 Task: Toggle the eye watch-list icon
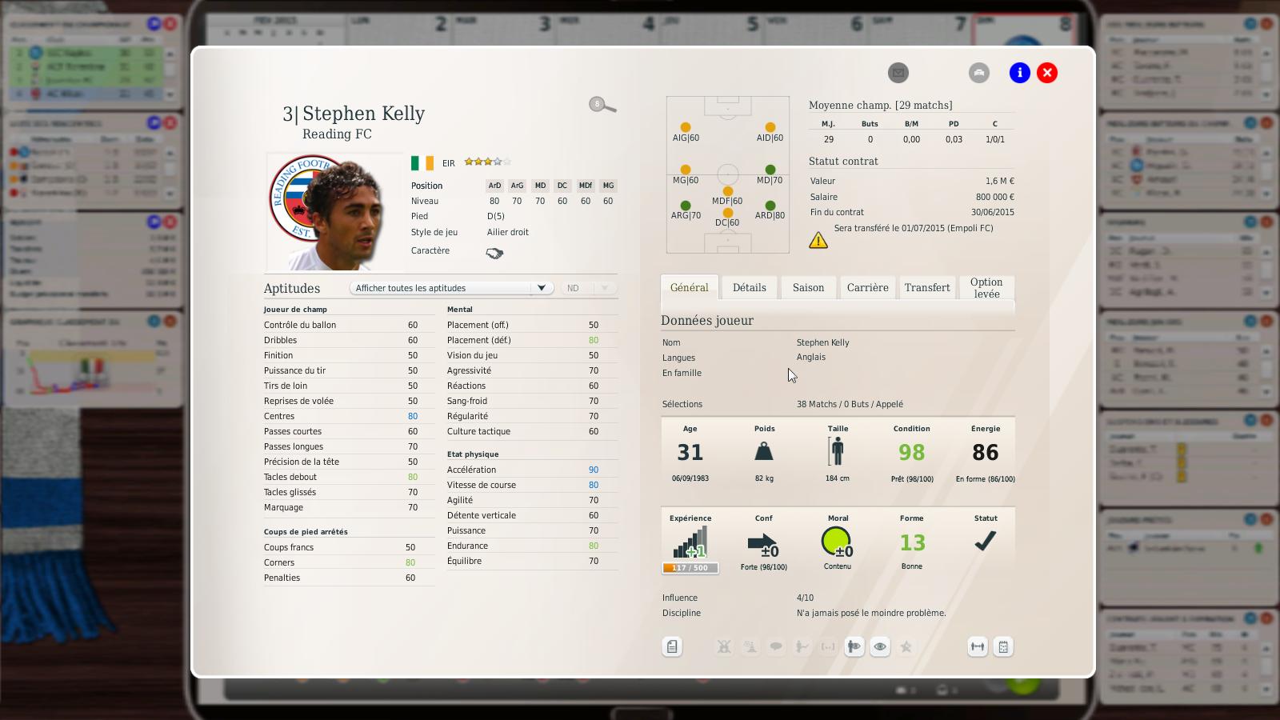pyautogui.click(x=880, y=646)
